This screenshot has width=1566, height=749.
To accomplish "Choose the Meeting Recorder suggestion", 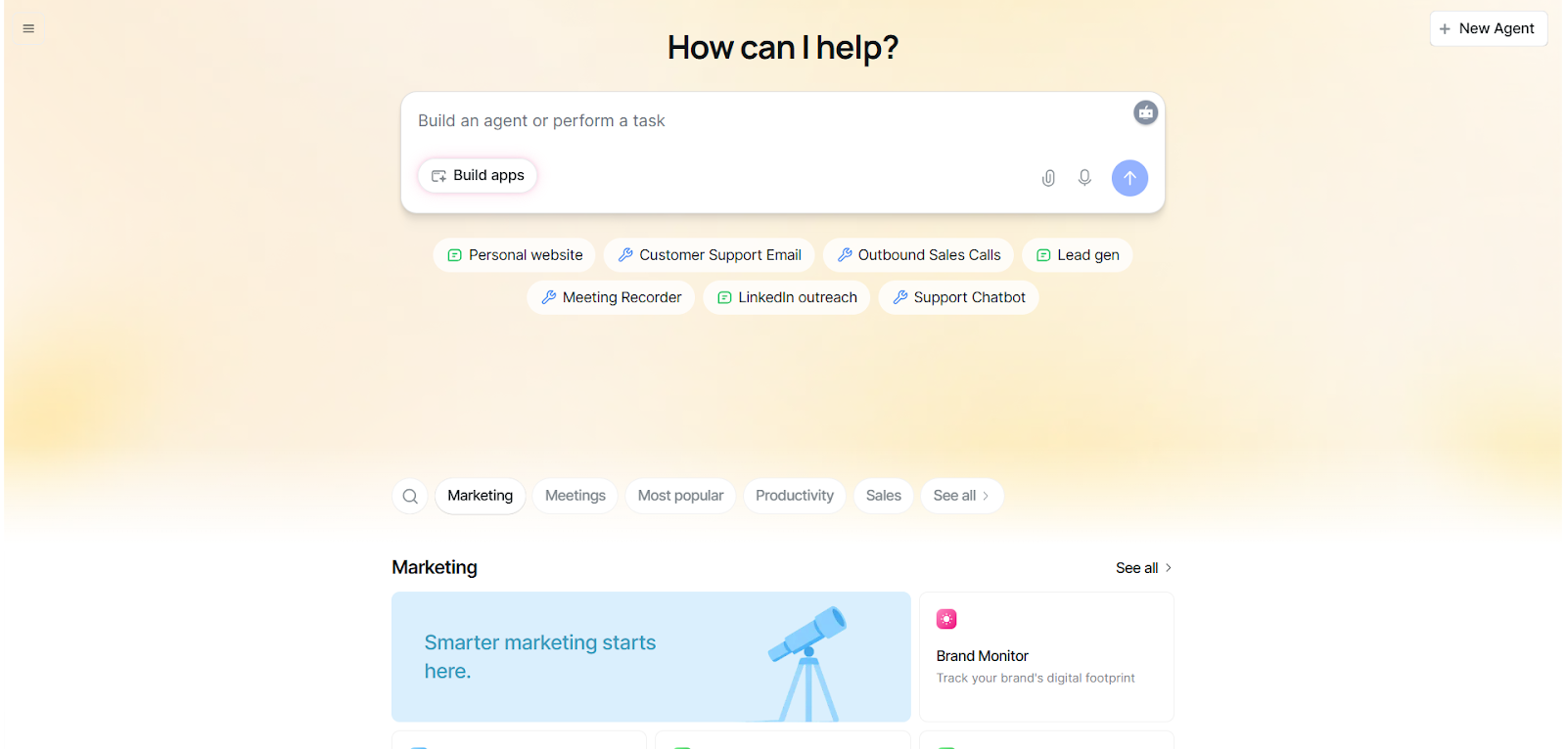I will [611, 297].
